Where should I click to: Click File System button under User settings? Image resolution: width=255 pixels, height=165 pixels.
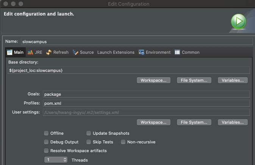pos(194,122)
